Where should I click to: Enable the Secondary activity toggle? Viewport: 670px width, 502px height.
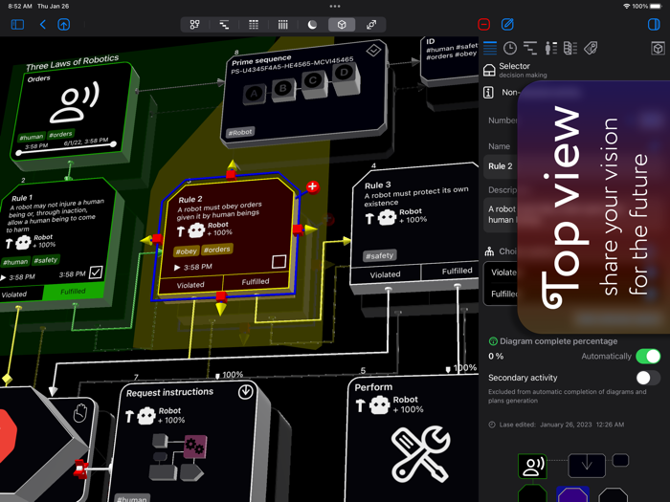[648, 378]
